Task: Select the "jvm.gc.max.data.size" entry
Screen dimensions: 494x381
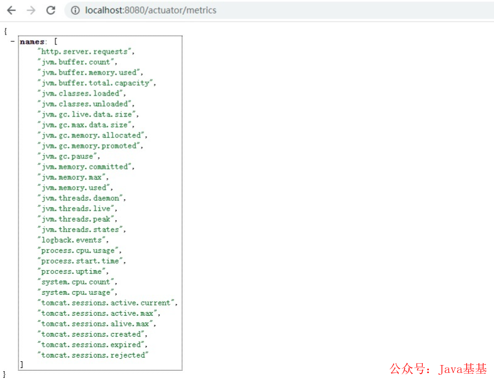Action: (84, 125)
